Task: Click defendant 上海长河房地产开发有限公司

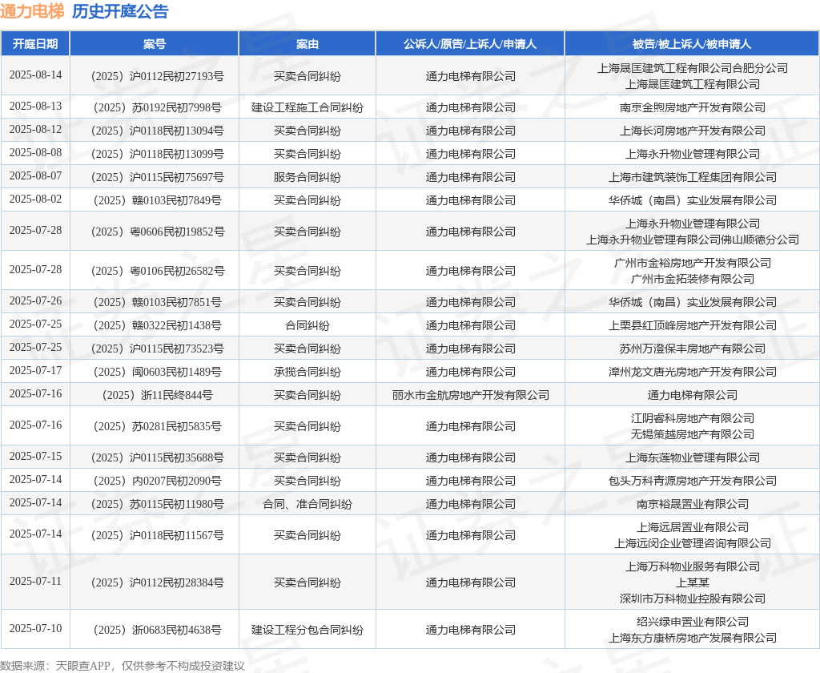Action: coord(693,131)
